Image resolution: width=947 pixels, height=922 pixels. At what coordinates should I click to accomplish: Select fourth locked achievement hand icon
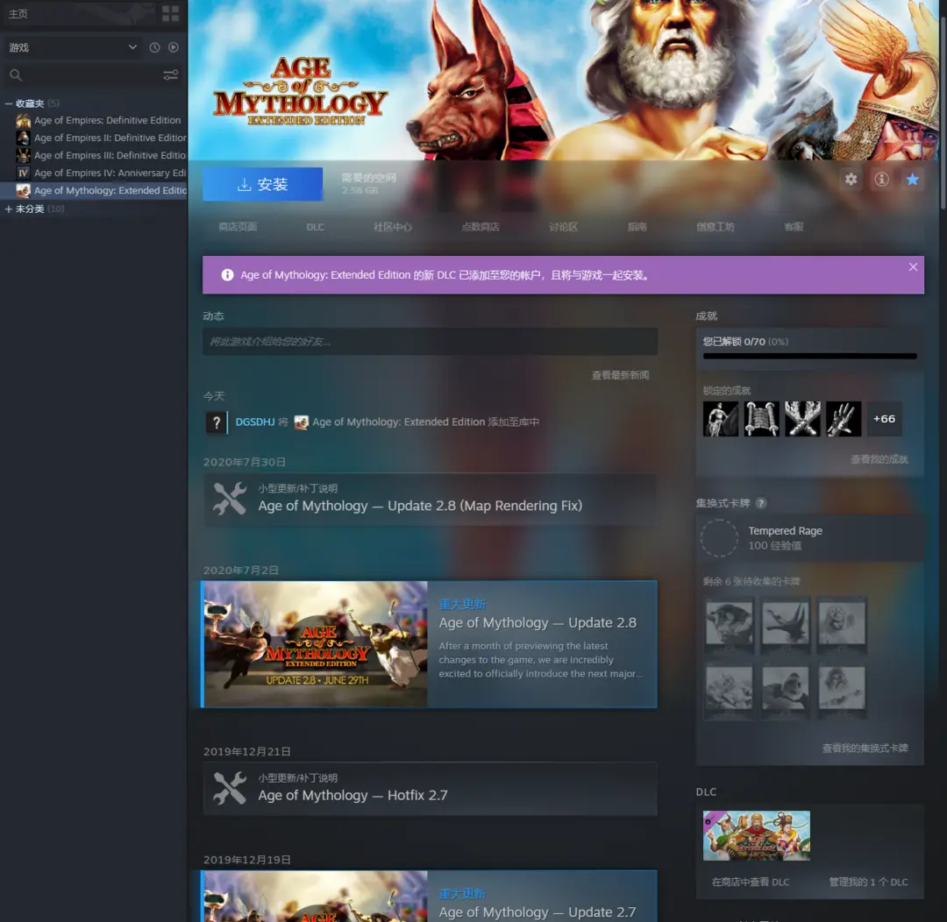(844, 418)
